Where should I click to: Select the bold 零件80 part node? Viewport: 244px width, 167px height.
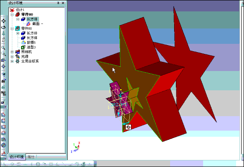27,14
